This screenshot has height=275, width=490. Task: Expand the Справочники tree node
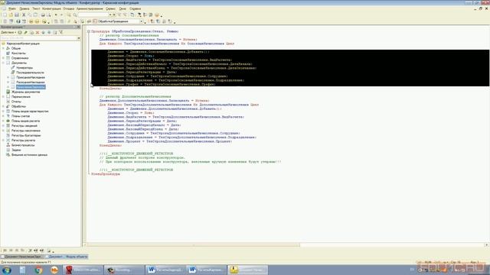[3, 58]
